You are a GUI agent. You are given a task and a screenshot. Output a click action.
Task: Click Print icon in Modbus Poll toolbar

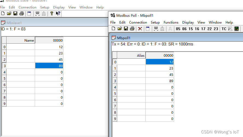[x=132, y=28]
